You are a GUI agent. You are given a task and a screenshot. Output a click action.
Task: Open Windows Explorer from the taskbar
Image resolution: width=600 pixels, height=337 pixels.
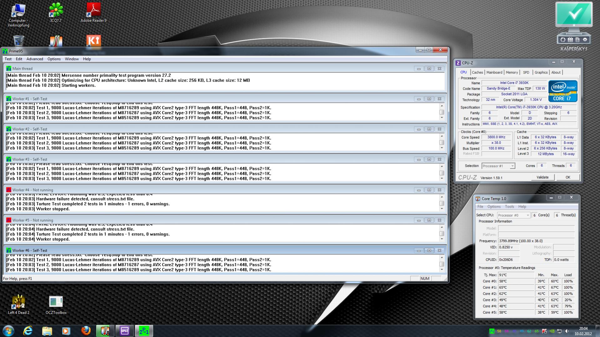pos(47,331)
